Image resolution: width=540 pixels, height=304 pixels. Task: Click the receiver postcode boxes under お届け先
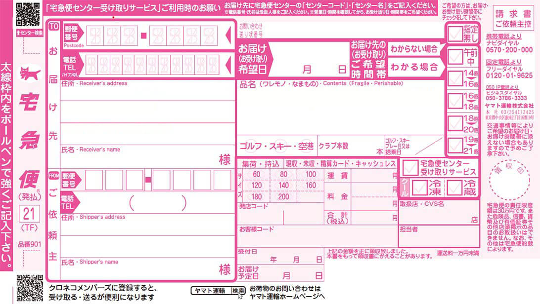point(152,36)
